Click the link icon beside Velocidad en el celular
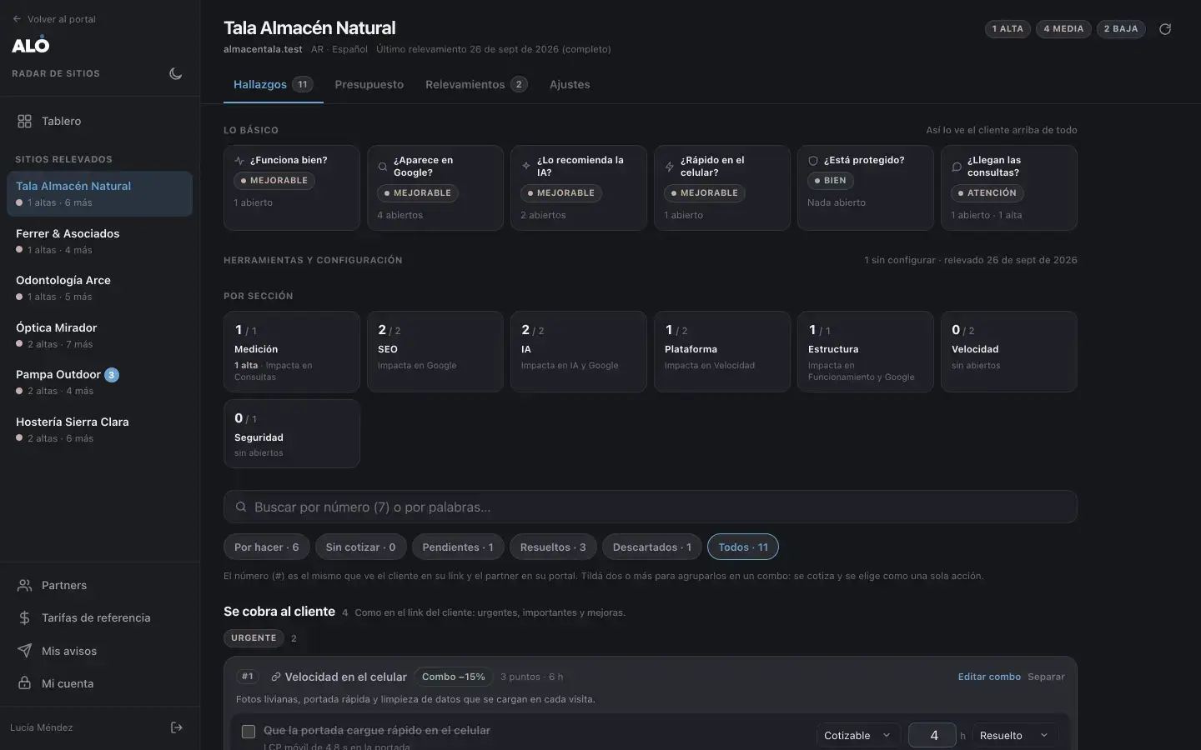 (x=275, y=677)
